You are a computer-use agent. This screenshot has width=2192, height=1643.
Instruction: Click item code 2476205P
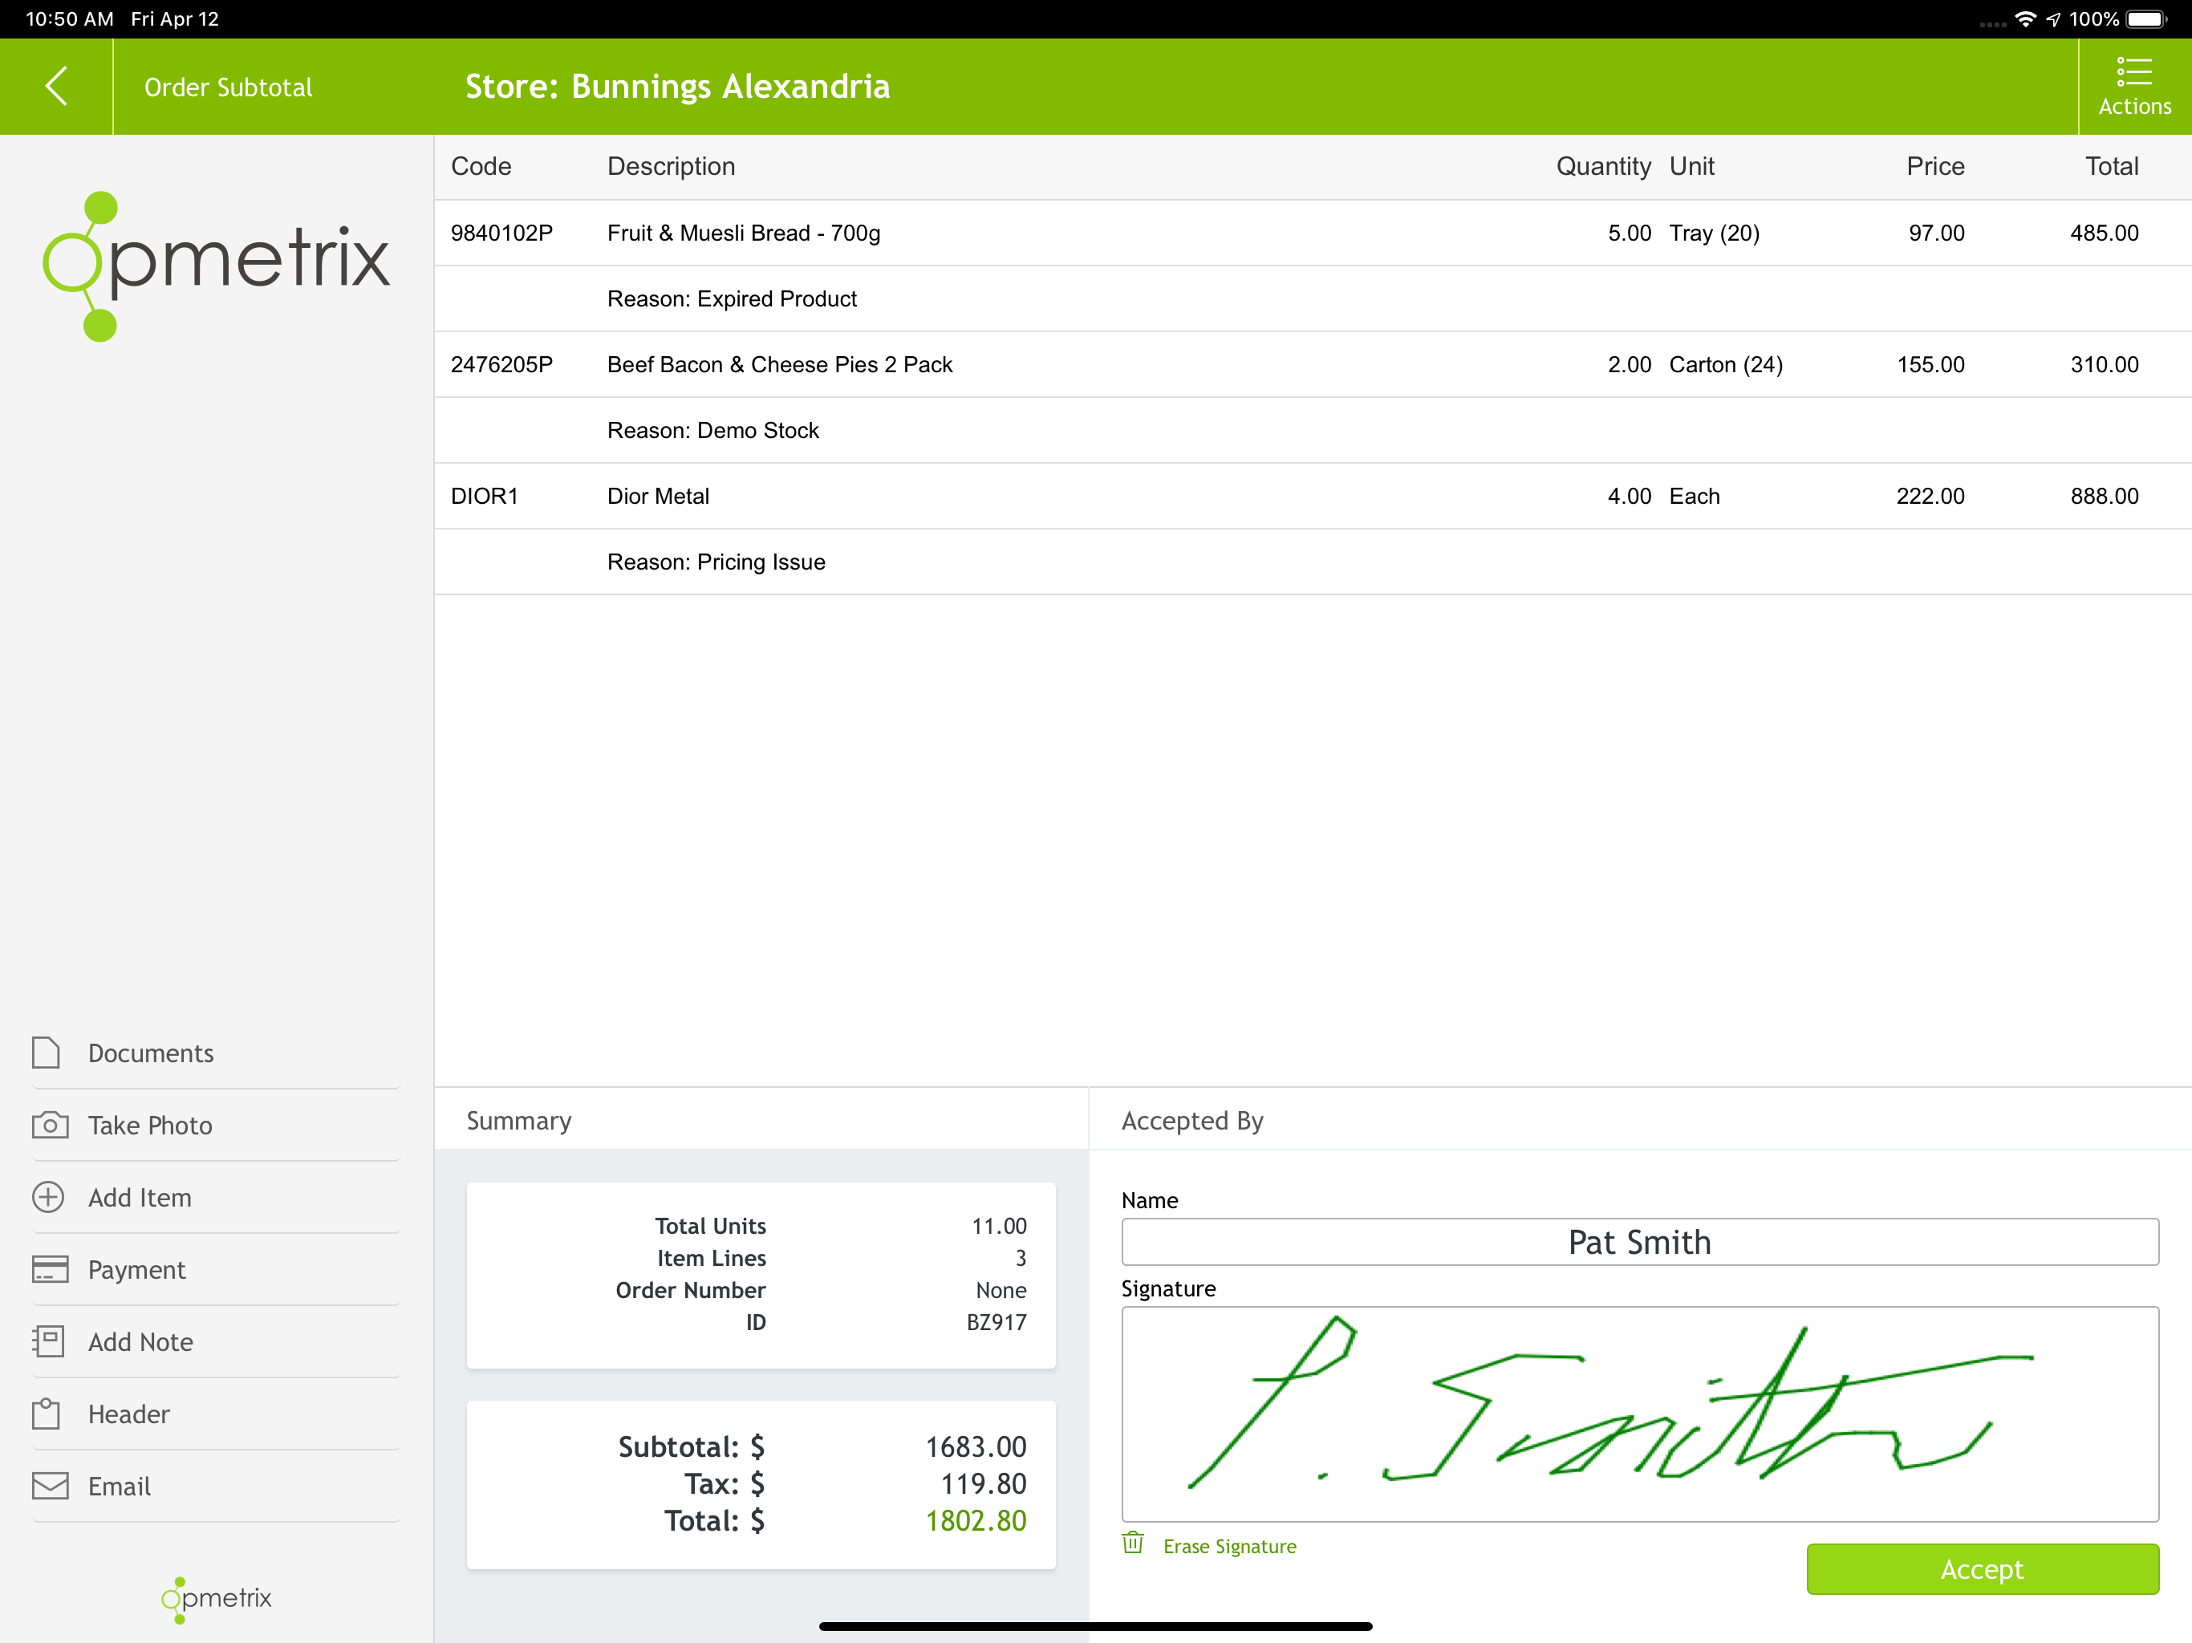[501, 365]
